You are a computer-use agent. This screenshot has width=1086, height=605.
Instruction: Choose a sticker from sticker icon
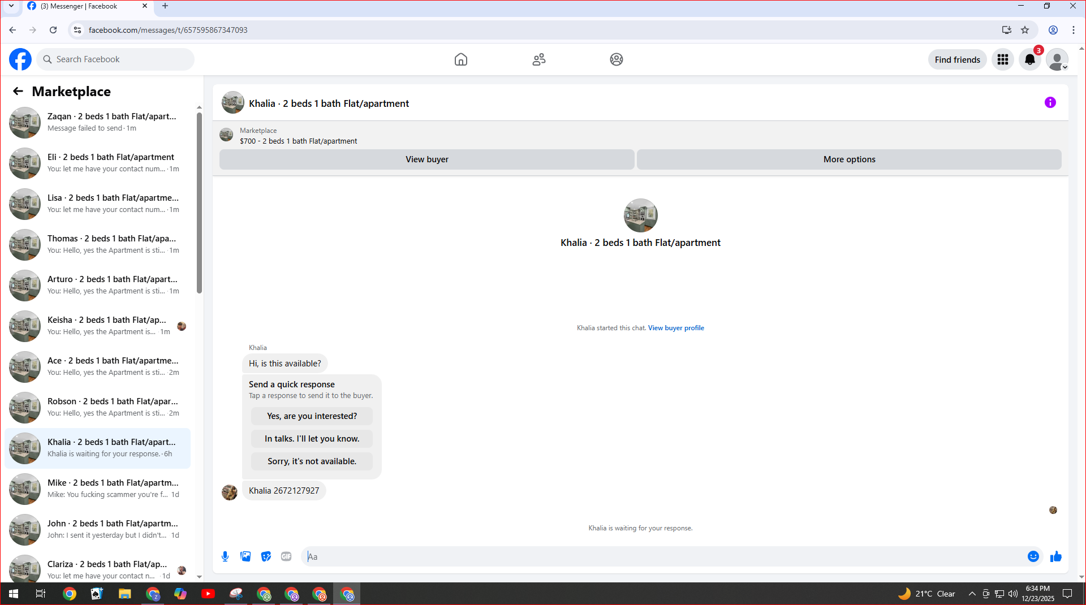[266, 556]
